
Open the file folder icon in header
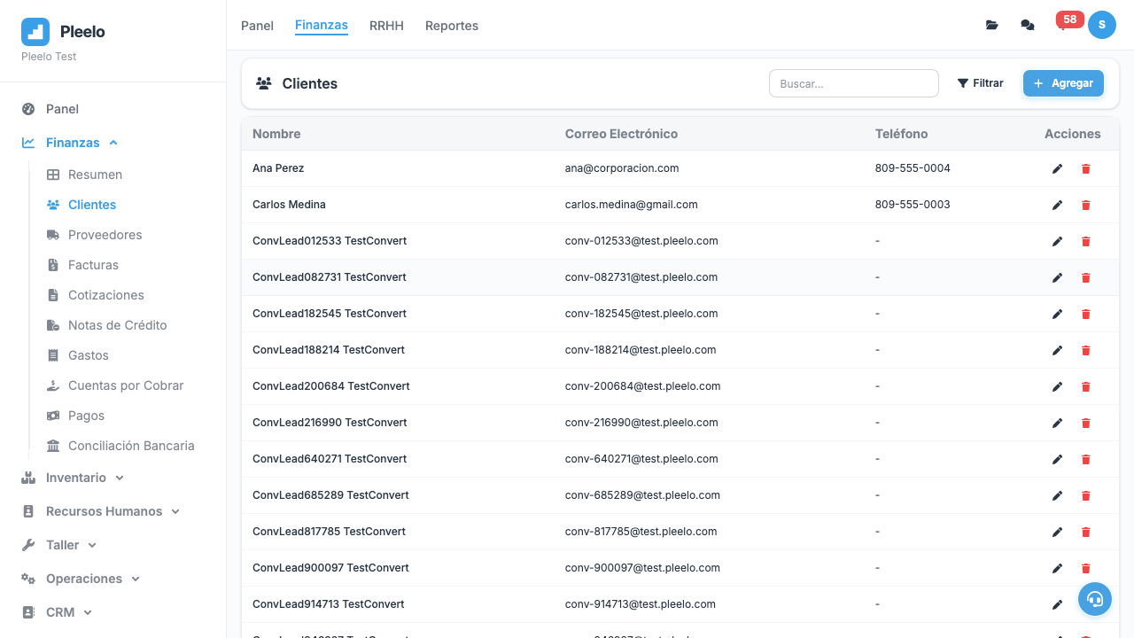[x=992, y=25]
